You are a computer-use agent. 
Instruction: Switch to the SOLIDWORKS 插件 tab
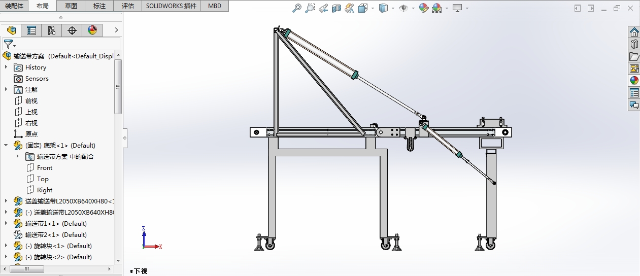171,6
